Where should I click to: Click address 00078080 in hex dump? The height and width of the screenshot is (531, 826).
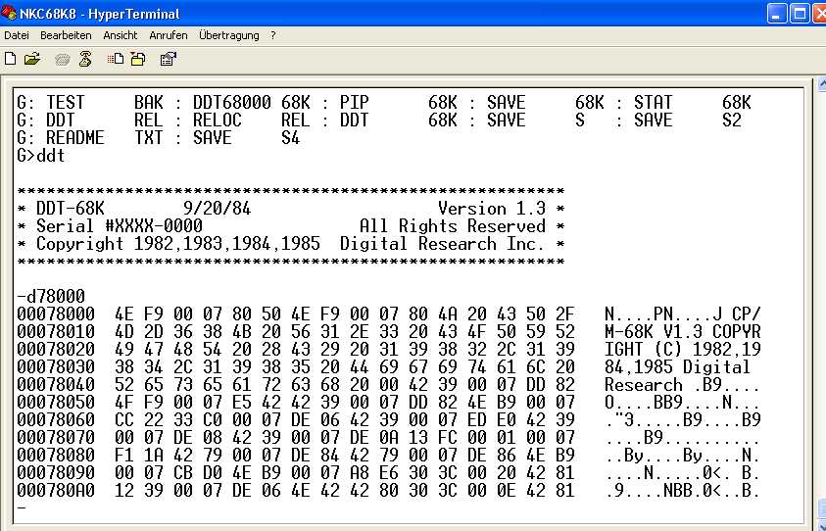click(56, 456)
